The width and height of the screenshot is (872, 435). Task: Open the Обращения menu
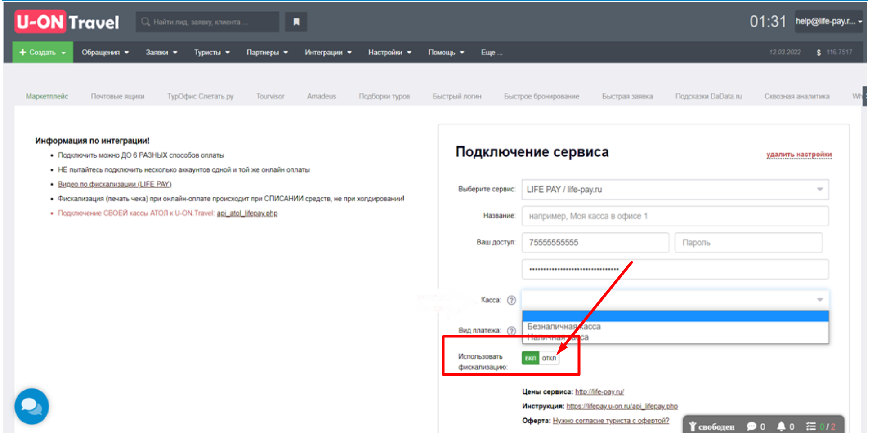[x=105, y=52]
